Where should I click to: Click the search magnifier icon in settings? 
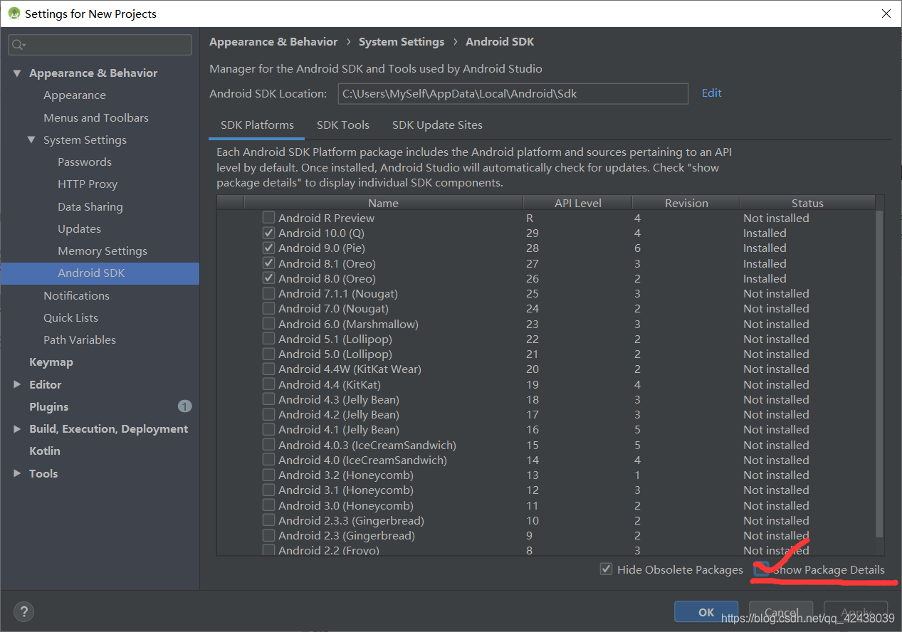point(18,45)
